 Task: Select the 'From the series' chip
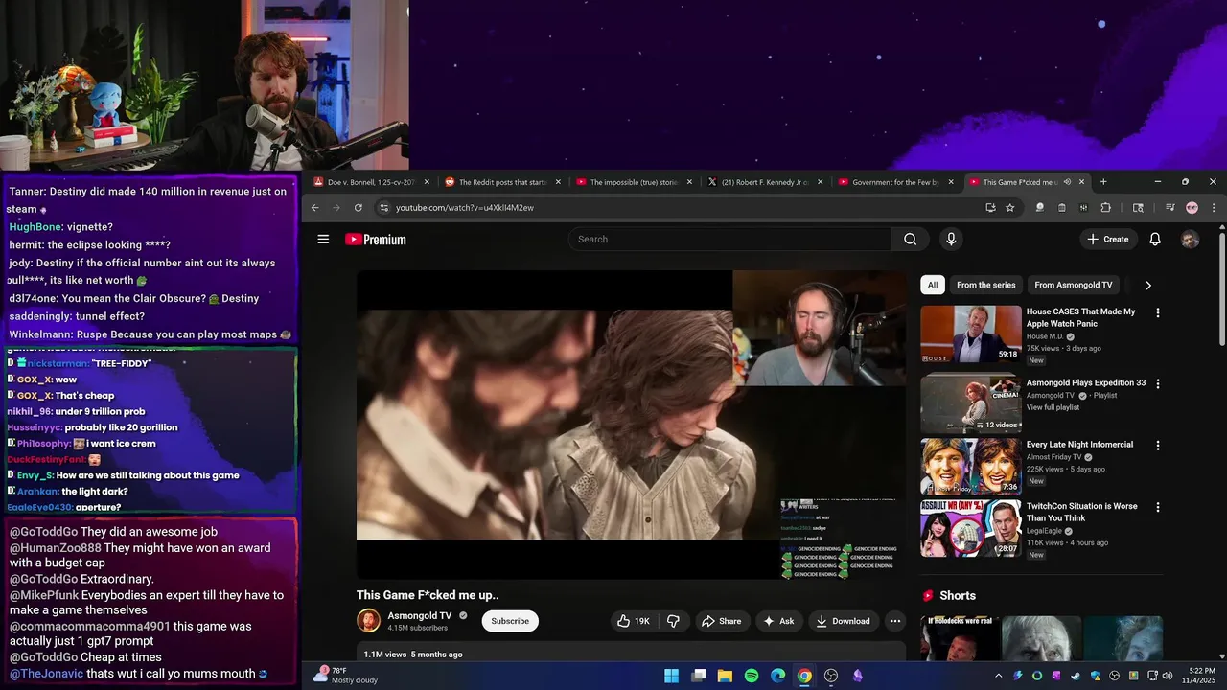985,285
